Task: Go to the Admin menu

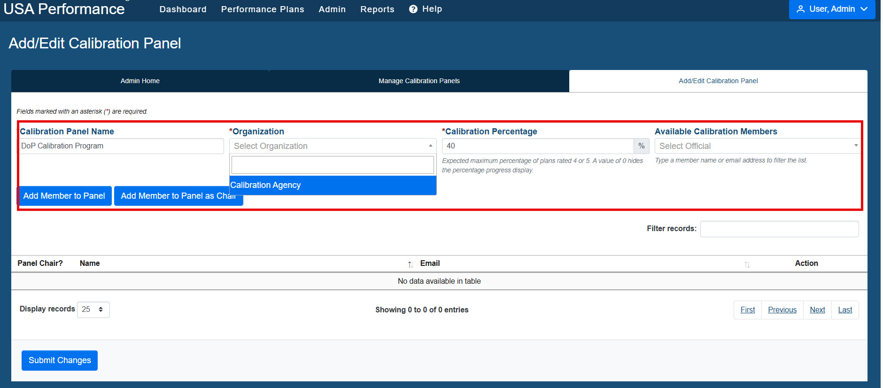Action: [332, 9]
